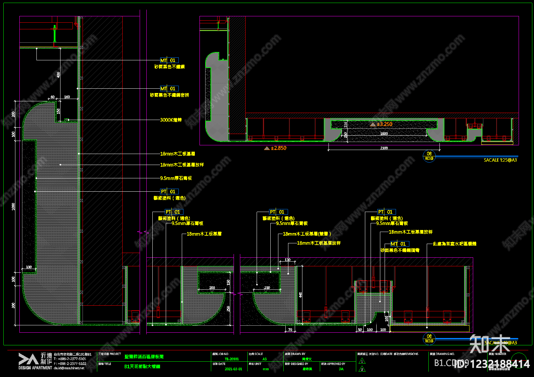Select drawing title "B1天花節點大樣圖"

142,366
